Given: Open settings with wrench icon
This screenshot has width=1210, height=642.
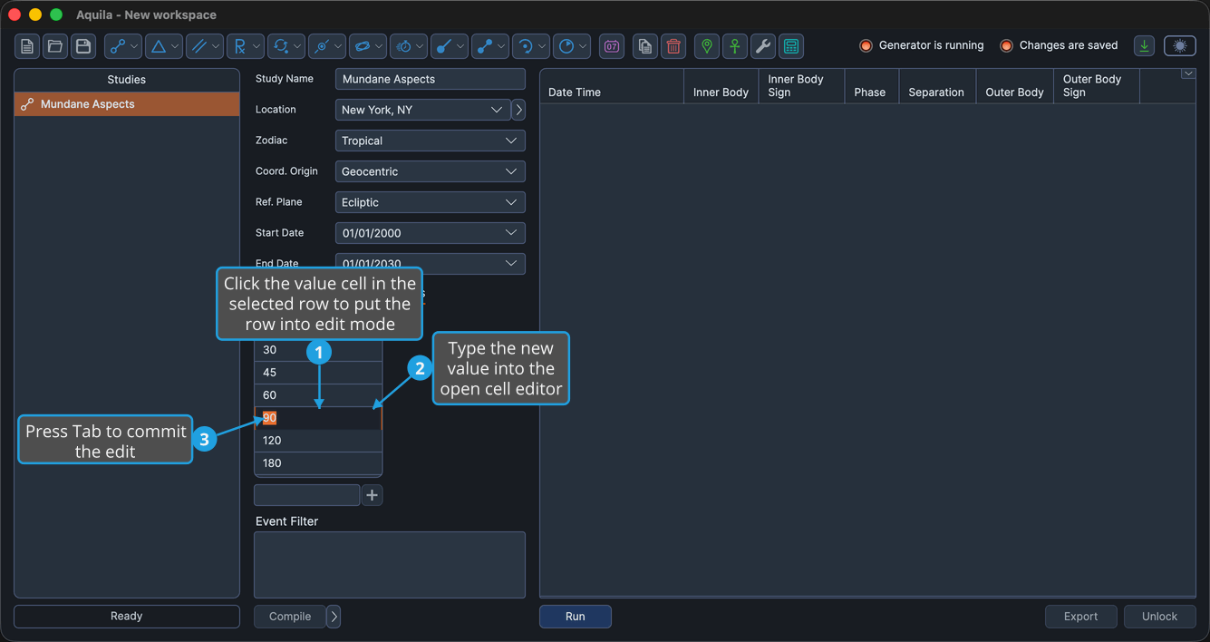Looking at the screenshot, I should point(763,46).
